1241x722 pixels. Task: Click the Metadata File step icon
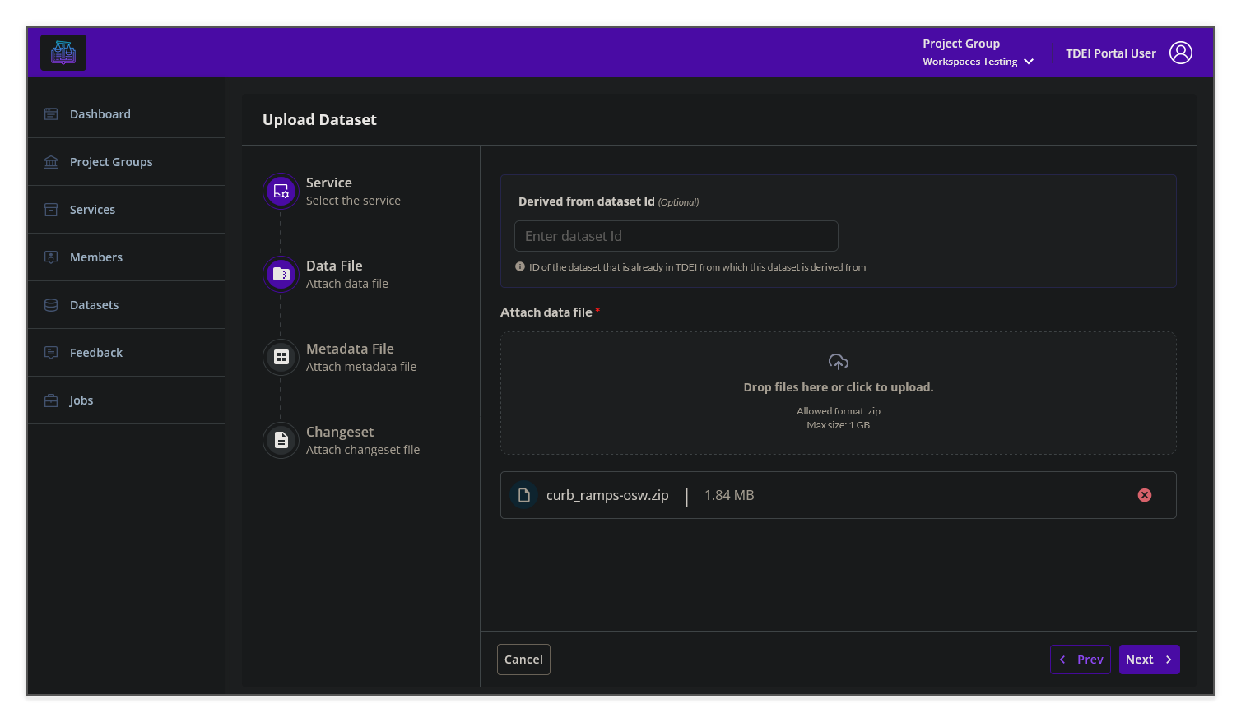coord(281,357)
